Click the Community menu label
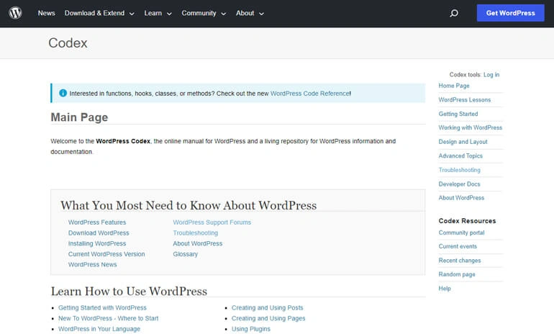The width and height of the screenshot is (554, 334). coord(199,13)
